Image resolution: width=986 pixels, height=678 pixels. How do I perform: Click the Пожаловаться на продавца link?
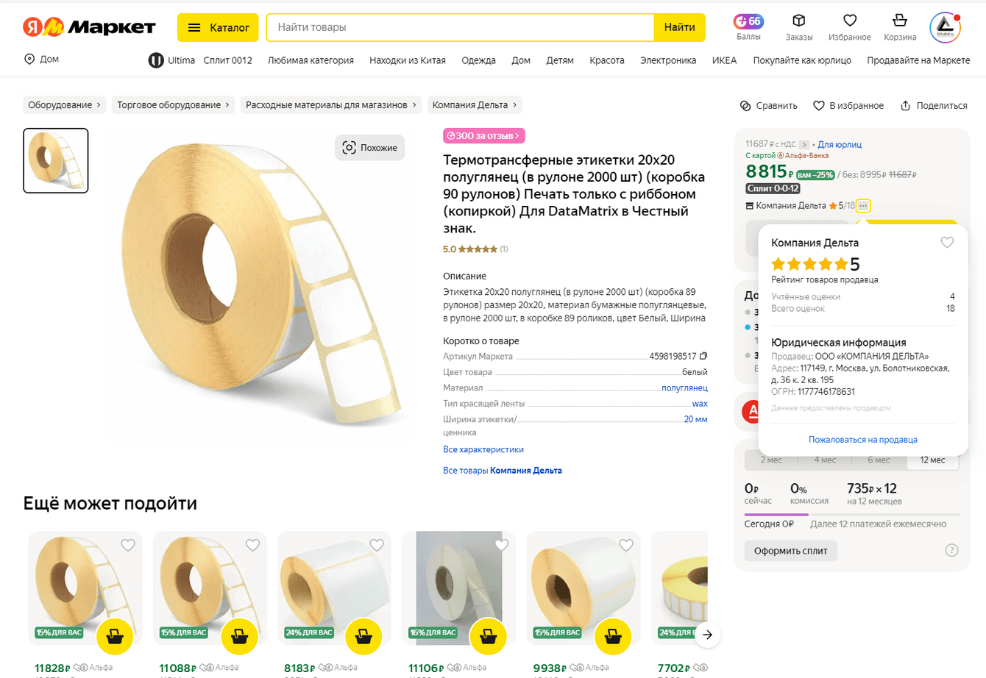(x=862, y=440)
